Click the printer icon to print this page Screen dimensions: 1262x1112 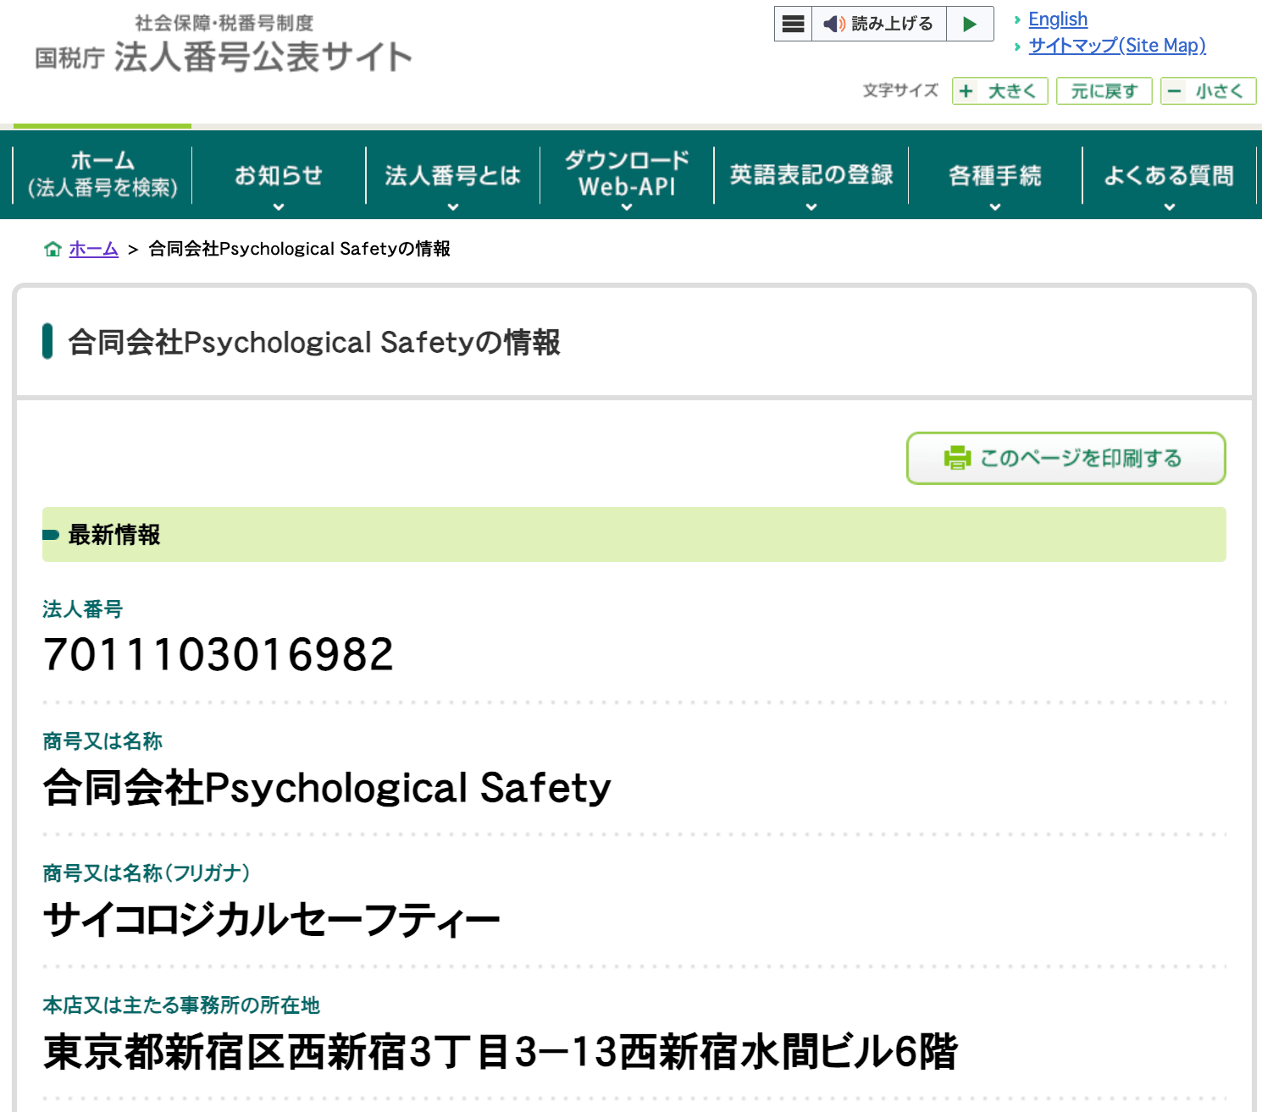coord(957,458)
